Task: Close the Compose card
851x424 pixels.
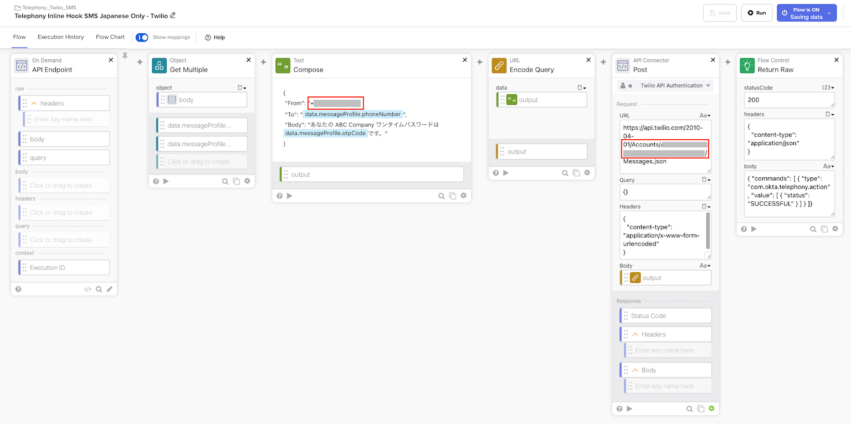Action: point(464,60)
